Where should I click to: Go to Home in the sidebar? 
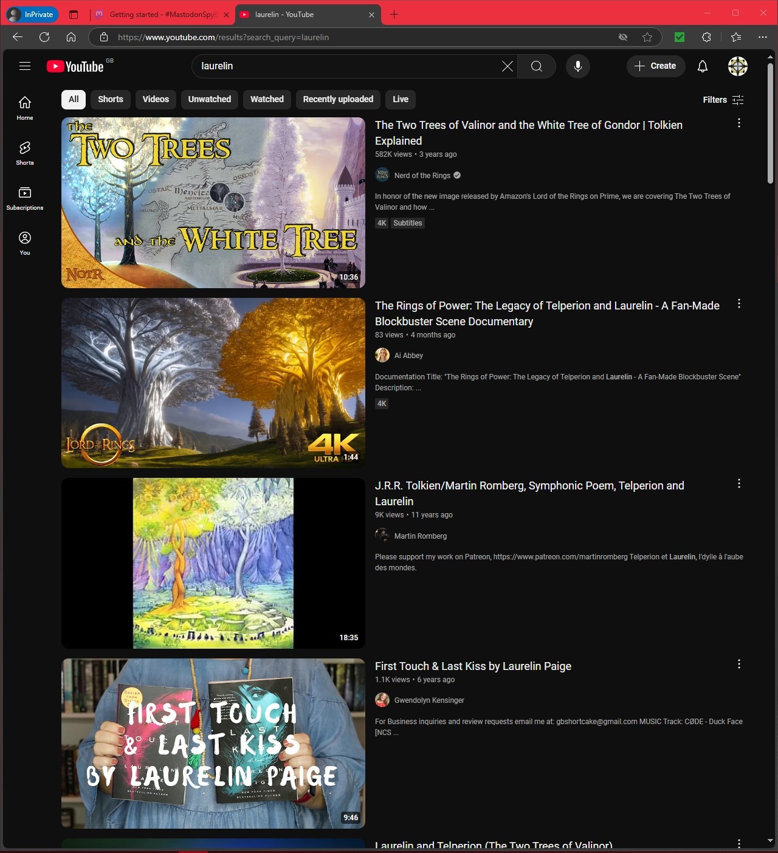[x=25, y=108]
